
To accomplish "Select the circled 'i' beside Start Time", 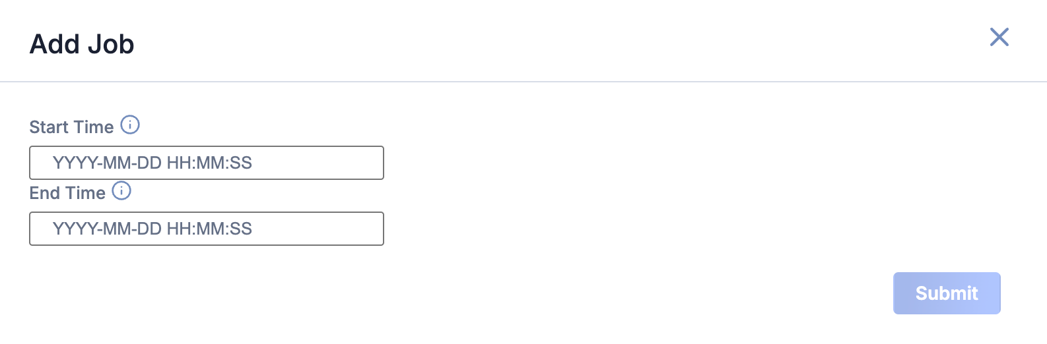I will tap(130, 125).
